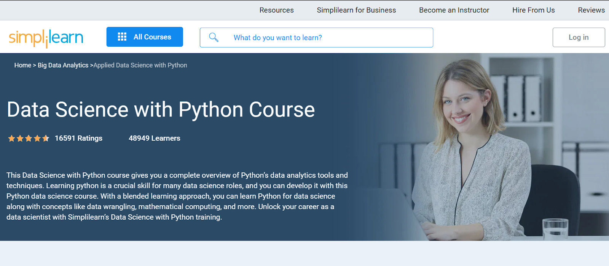Click the Data Science with Python Course heading
Viewport: 609px width, 266px height.
161,110
